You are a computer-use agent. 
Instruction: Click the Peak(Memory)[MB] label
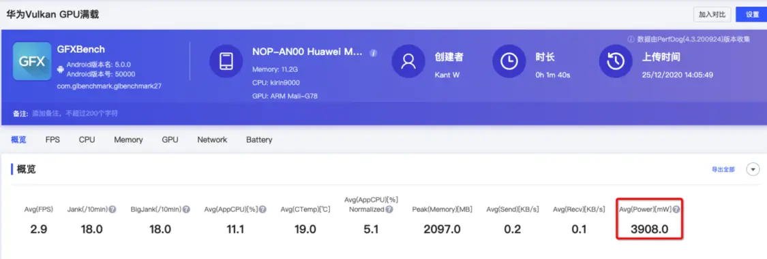click(x=442, y=209)
